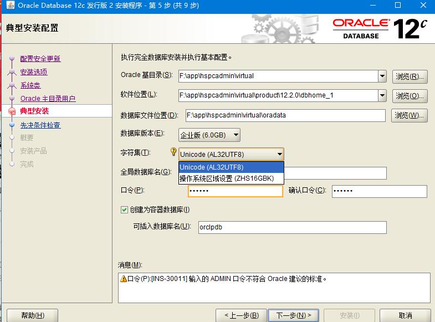
Task: Close the installer window
Action: click(x=423, y=5)
